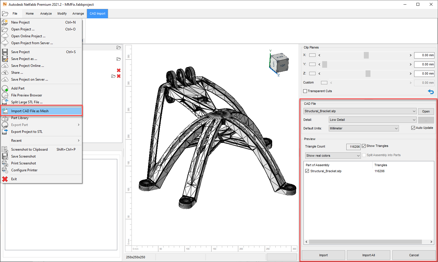Screen dimensions: 438x262
Task: Click the right arrow of the parts list scrollbar
Action: click(431, 242)
